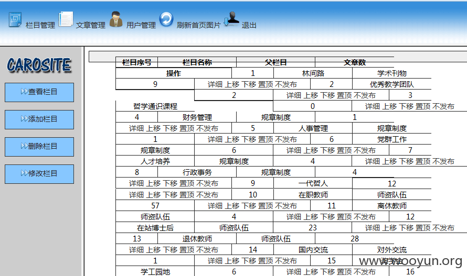467x276 pixels.
Task: Open 文章管理 in the top menu
Action: pyautogui.click(x=91, y=25)
